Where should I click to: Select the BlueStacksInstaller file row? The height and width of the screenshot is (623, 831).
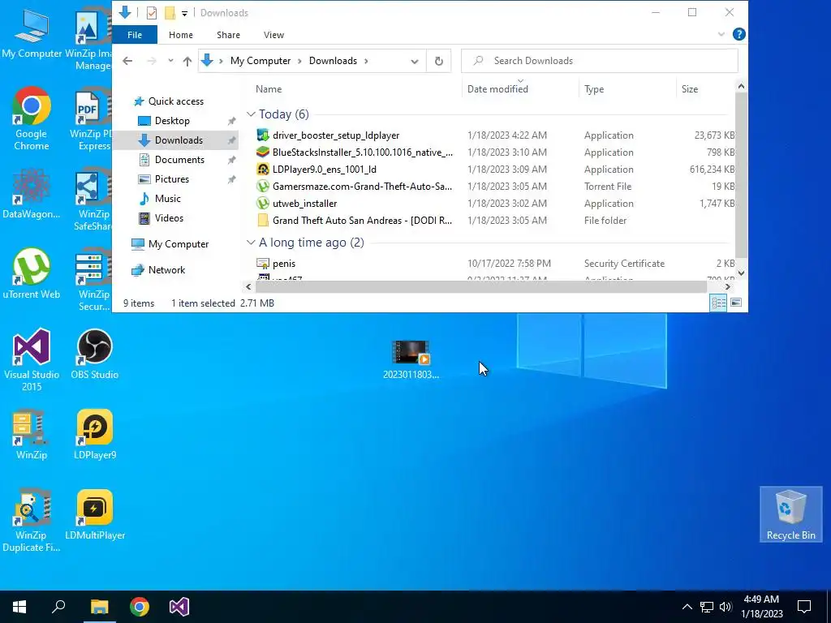[x=354, y=153]
